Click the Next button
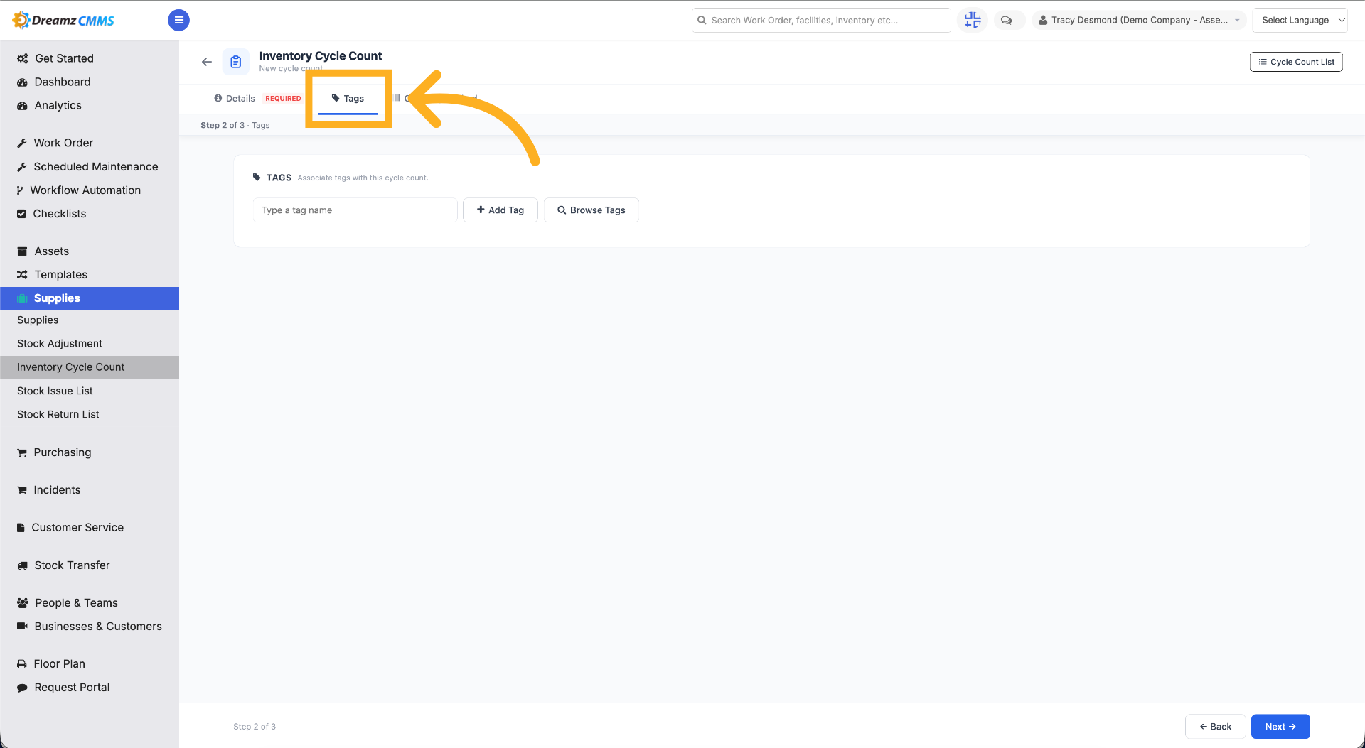Viewport: 1365px width, 748px height. pyautogui.click(x=1280, y=727)
